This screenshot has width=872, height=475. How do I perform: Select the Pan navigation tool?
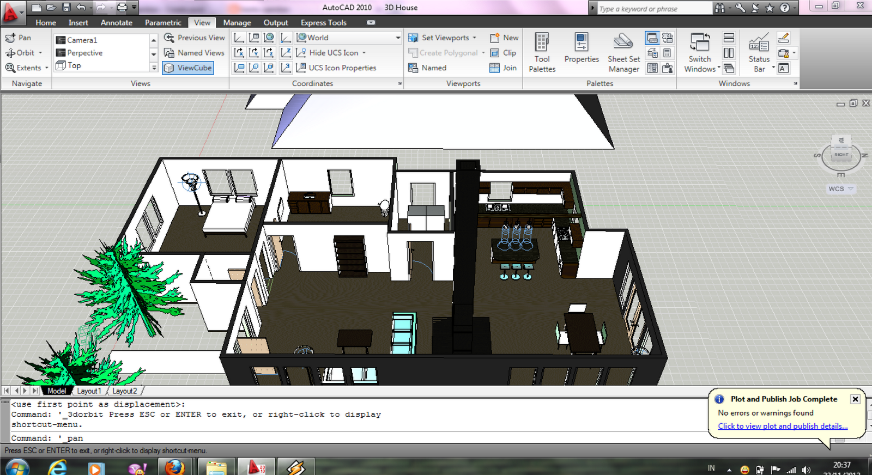pos(17,38)
